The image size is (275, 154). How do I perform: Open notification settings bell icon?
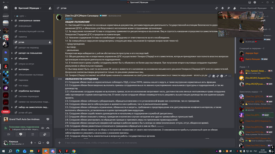223,8
